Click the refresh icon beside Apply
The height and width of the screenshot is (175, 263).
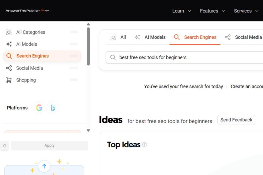(5, 146)
